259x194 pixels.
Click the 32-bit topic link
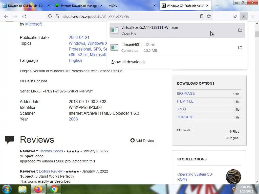[83, 55]
